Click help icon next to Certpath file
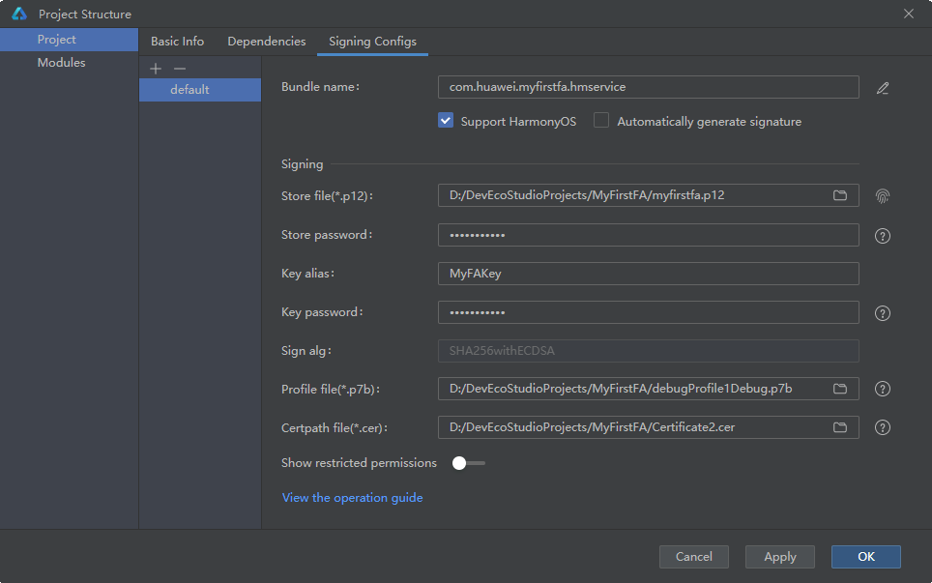Image resolution: width=932 pixels, height=583 pixels. click(x=883, y=427)
